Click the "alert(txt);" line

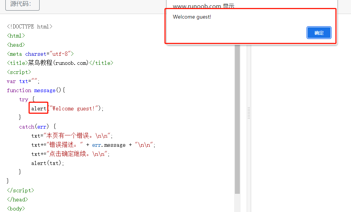pos(48,163)
